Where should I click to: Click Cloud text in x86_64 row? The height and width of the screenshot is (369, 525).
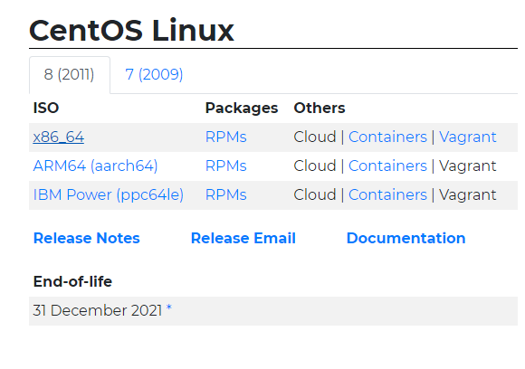315,137
